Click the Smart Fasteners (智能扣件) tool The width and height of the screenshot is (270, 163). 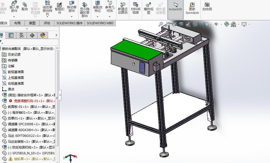[59, 8]
